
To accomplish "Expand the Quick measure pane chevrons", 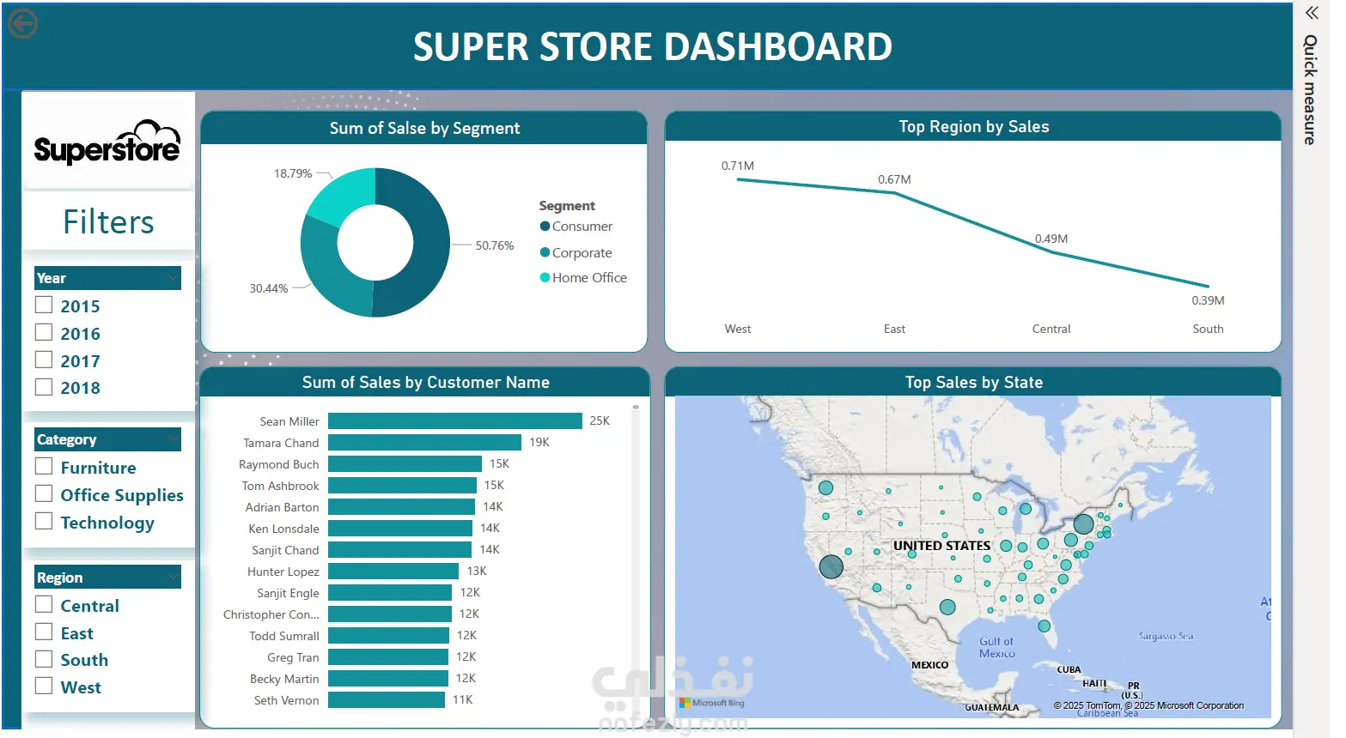I will [x=1311, y=13].
